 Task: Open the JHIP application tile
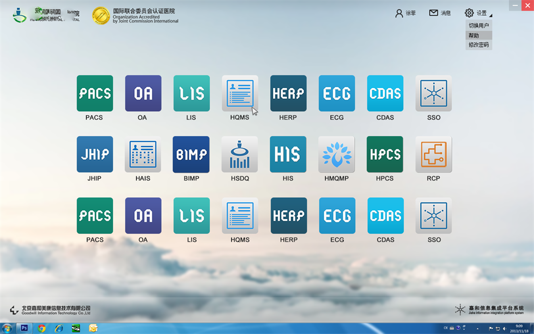pos(94,154)
